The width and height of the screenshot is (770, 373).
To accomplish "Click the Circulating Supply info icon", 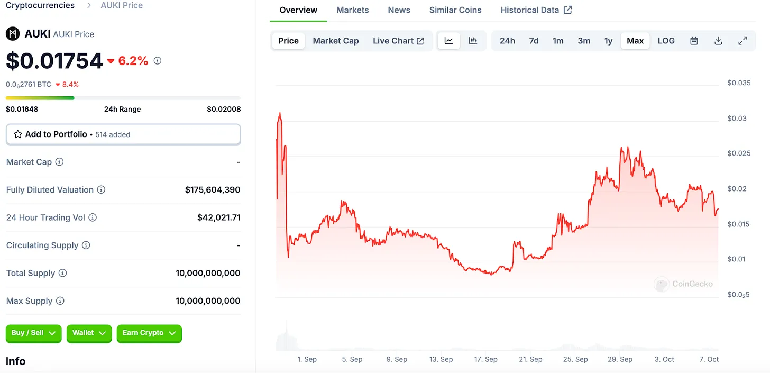I will click(86, 245).
